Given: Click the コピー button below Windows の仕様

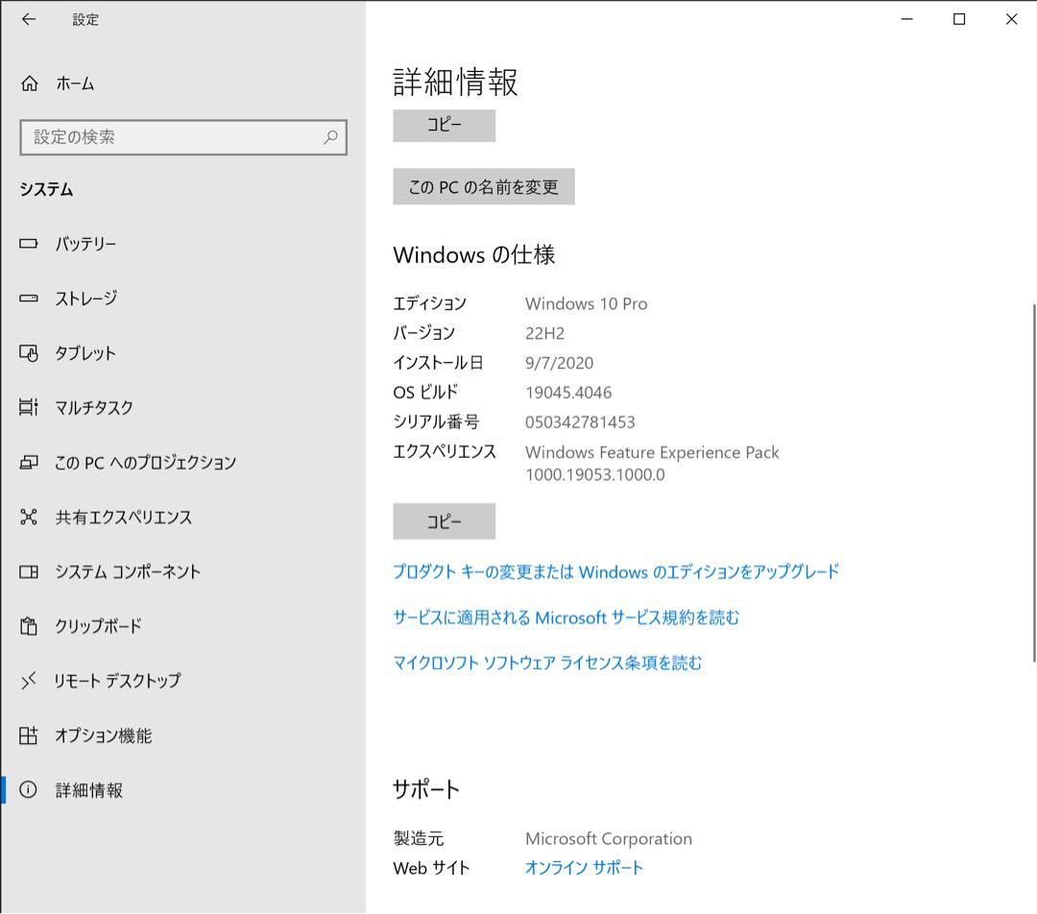Looking at the screenshot, I should tap(444, 521).
